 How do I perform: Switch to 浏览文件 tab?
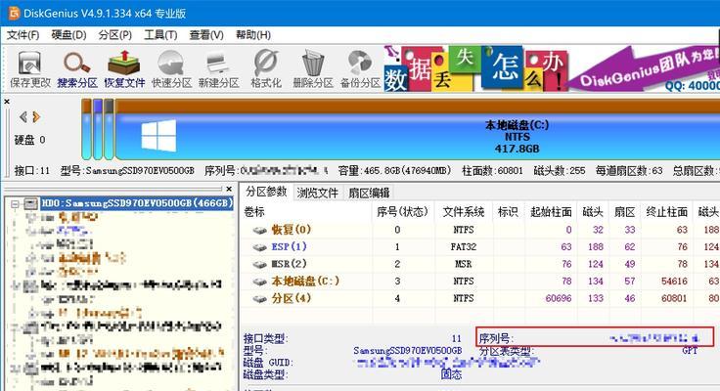click(317, 193)
